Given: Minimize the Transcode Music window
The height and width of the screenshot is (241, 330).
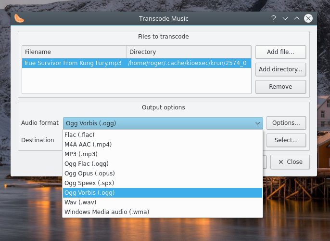Looking at the screenshot, I should click(x=285, y=18).
